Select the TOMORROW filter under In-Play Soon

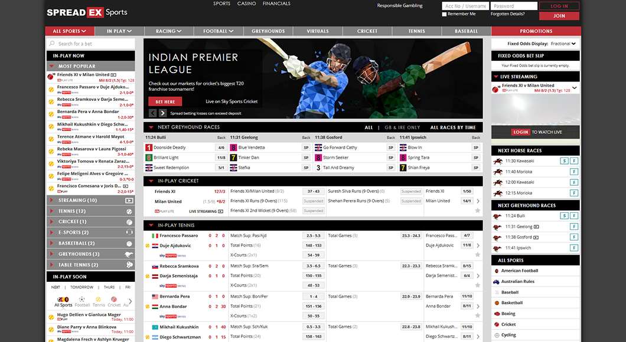tap(82, 287)
